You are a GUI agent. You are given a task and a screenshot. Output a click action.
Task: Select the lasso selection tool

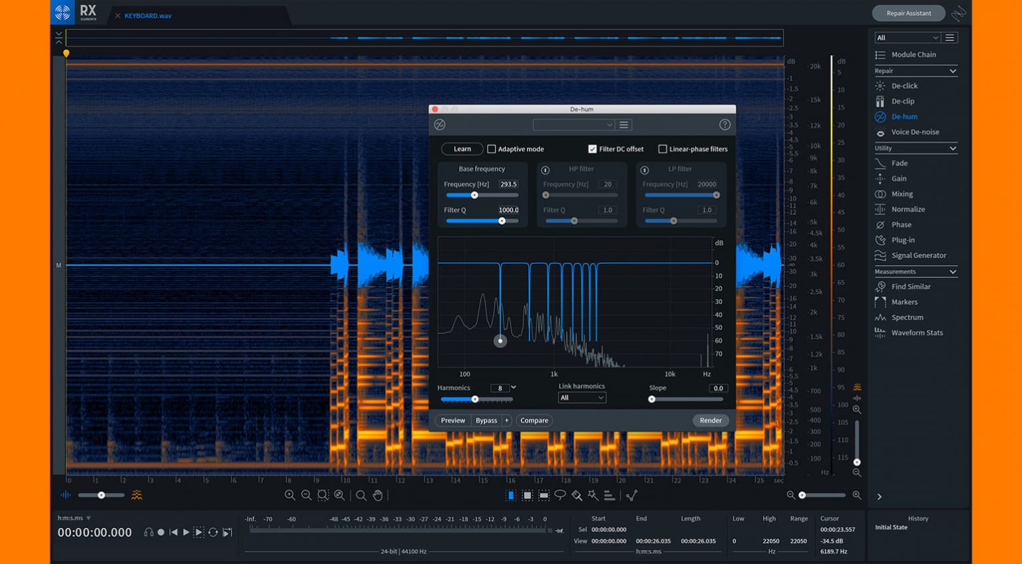pyautogui.click(x=560, y=495)
